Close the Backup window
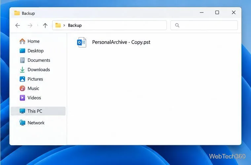This screenshot has height=165, width=251. tap(233, 13)
